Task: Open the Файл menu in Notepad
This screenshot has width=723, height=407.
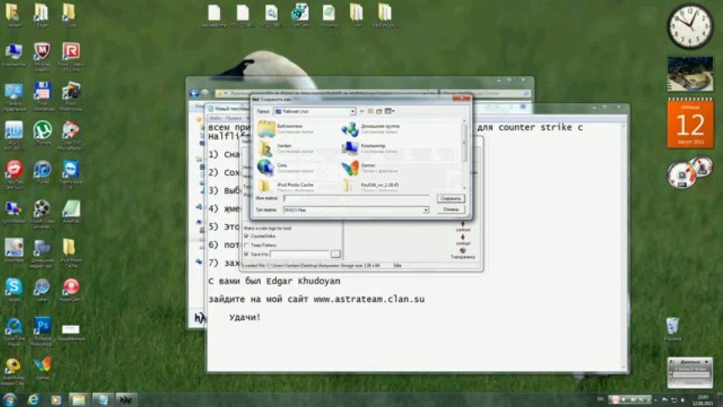Action: pos(215,118)
